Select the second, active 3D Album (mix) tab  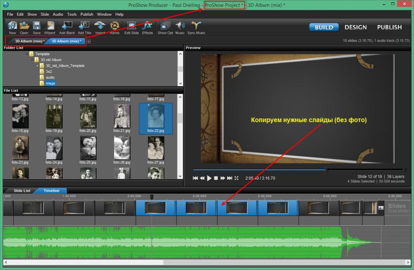point(66,41)
